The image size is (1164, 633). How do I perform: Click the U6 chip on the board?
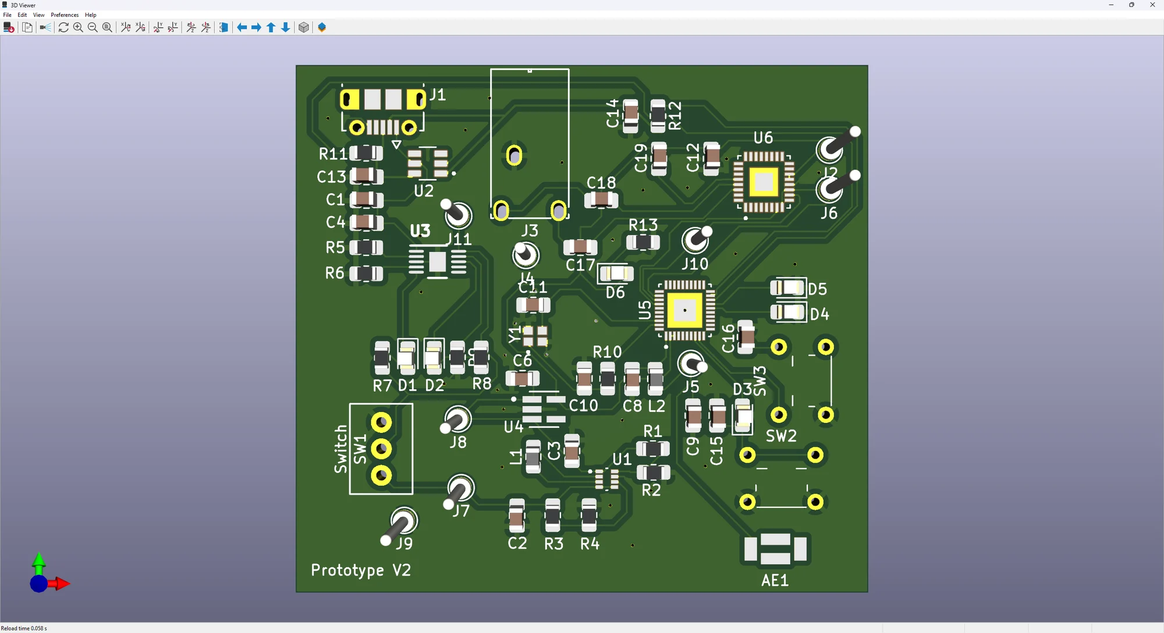pos(764,182)
